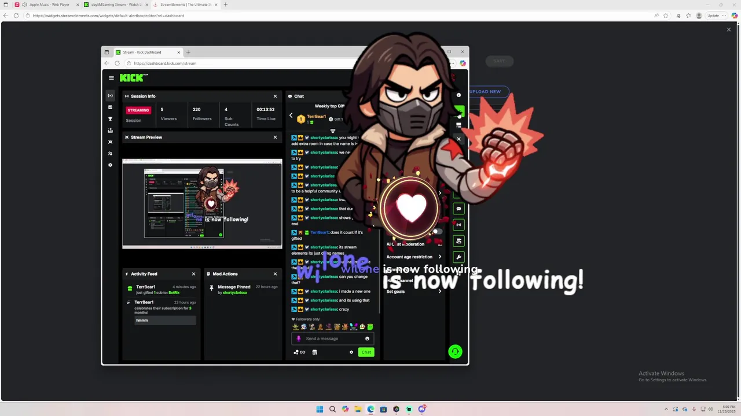Viewport: 741px width, 416px height.
Task: Expand the Set goals option
Action: 413,291
